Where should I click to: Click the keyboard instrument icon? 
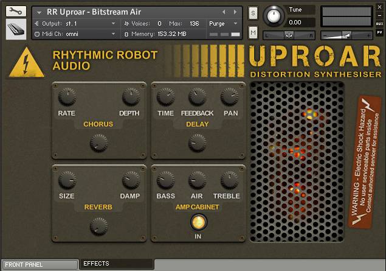point(16,29)
